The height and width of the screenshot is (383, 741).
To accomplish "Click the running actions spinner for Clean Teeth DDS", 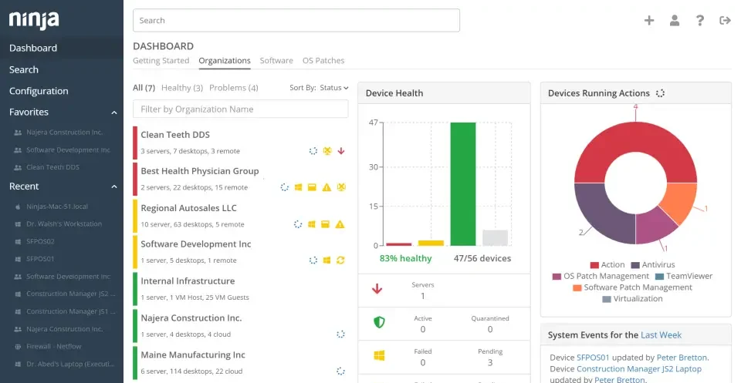I will pos(313,151).
